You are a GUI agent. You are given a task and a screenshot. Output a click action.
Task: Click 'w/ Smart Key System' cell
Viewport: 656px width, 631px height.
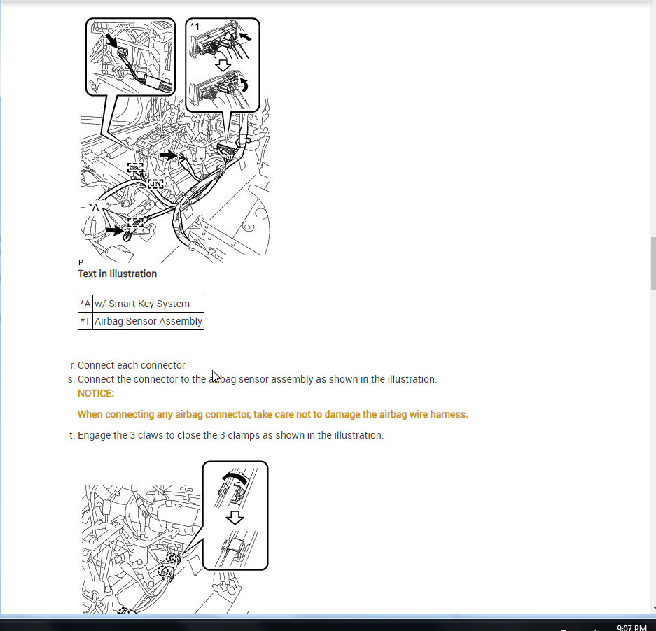148,304
